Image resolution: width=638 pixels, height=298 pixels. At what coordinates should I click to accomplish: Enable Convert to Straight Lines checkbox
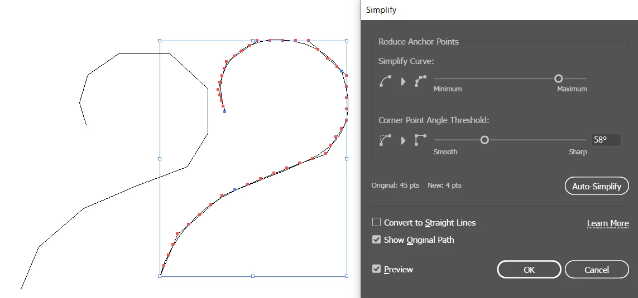pyautogui.click(x=376, y=222)
